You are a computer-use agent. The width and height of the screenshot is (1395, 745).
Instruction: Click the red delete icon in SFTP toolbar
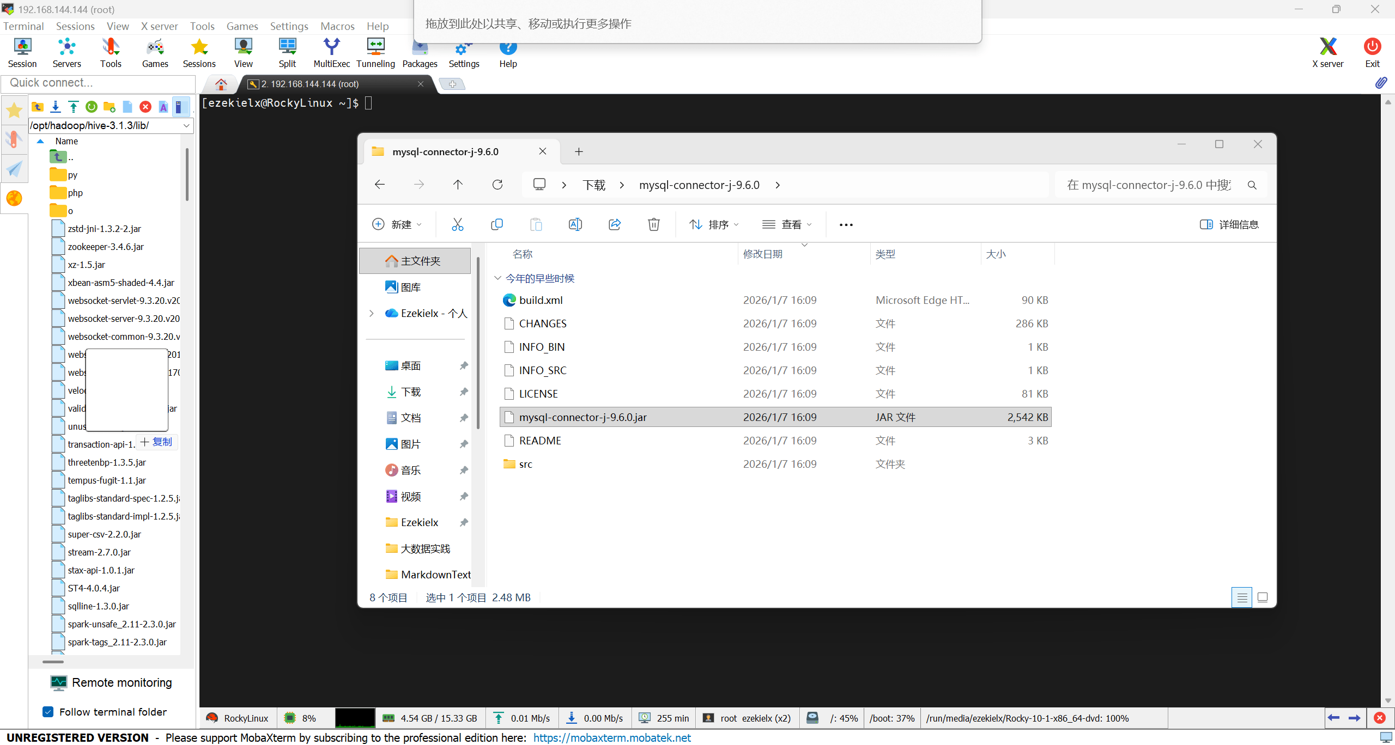(x=145, y=107)
